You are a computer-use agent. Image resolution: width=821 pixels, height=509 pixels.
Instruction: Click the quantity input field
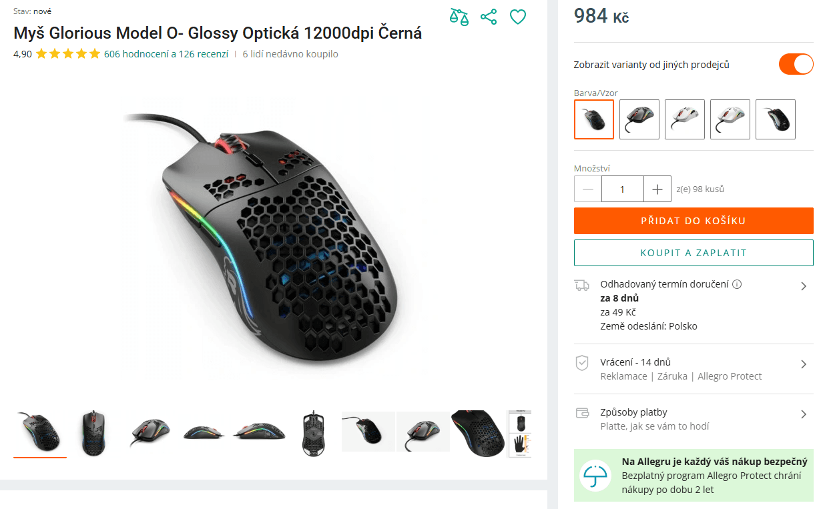tap(623, 189)
